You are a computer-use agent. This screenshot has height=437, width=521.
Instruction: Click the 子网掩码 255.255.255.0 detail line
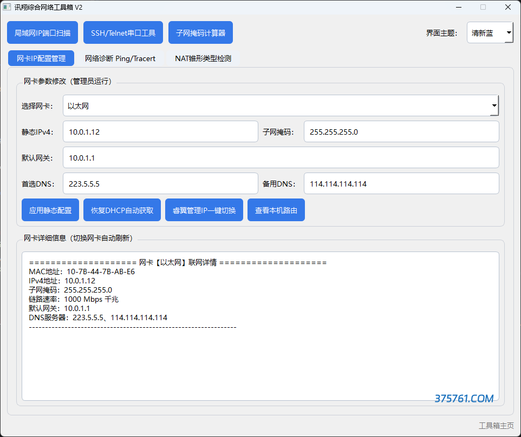tap(70, 290)
